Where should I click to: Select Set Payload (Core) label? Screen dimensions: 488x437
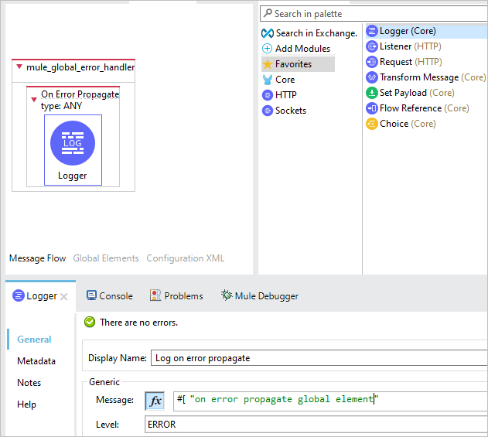pos(417,93)
